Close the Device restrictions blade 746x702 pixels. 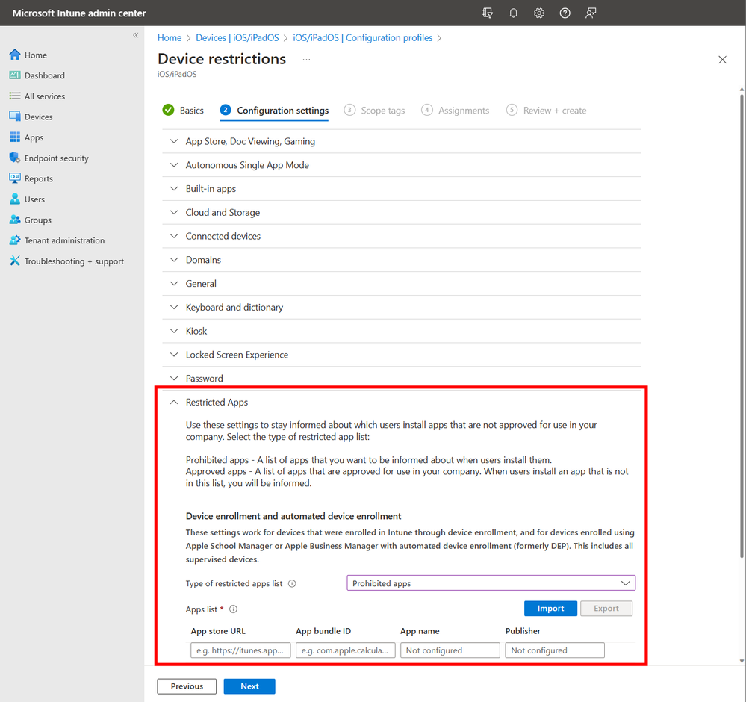click(x=722, y=60)
